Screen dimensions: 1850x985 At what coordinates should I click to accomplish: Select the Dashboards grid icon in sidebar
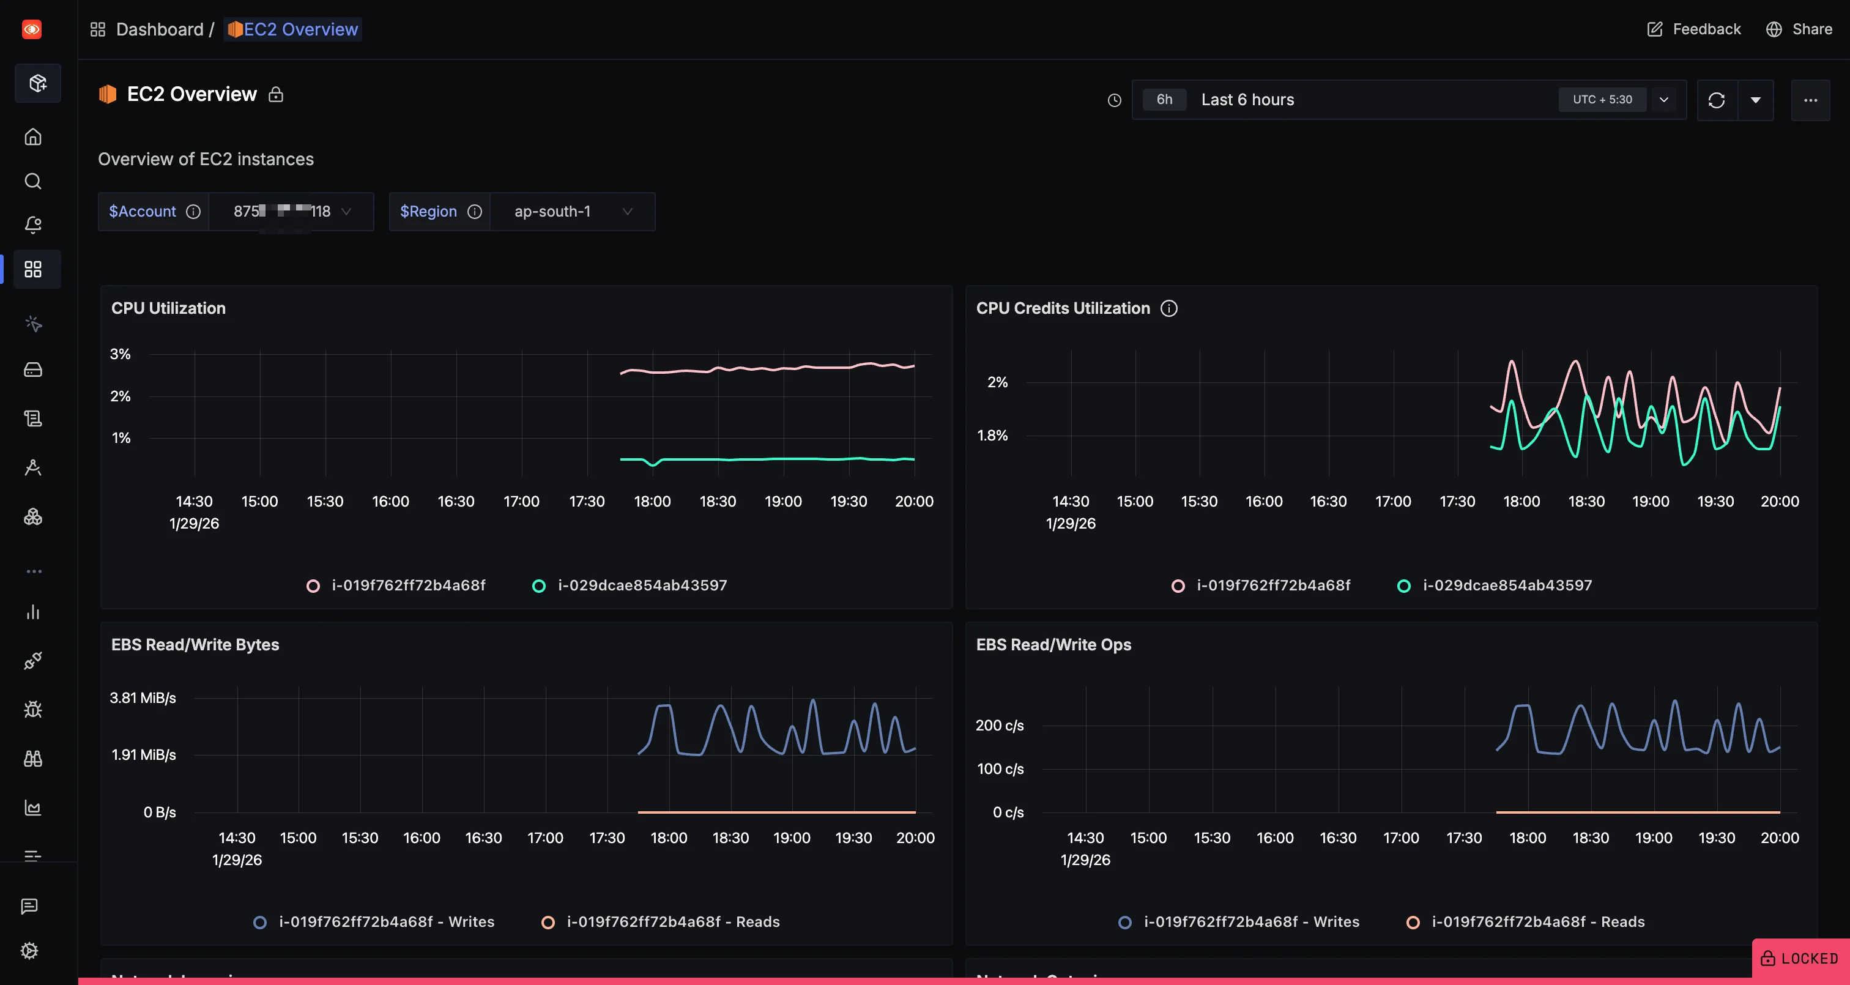click(33, 269)
